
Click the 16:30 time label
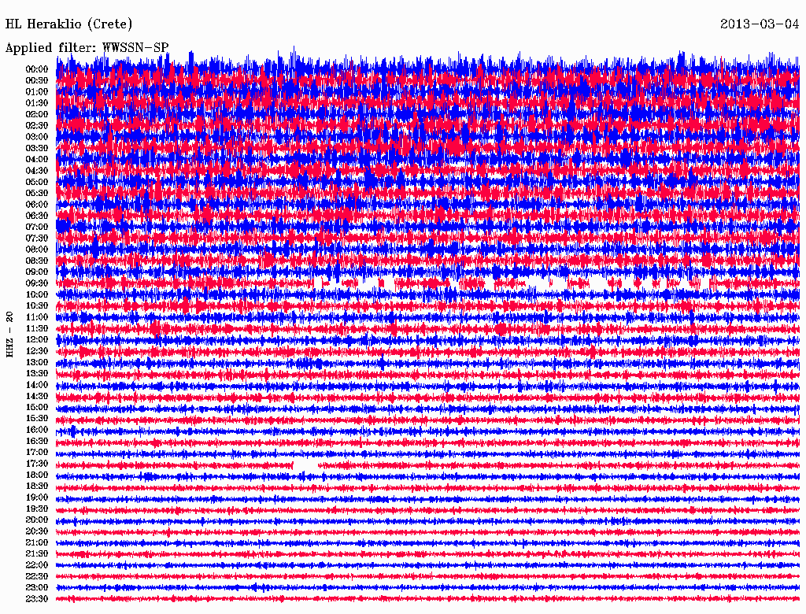coord(37,442)
